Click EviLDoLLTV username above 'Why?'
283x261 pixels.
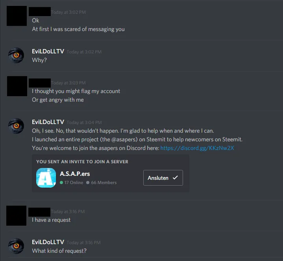[x=48, y=51]
